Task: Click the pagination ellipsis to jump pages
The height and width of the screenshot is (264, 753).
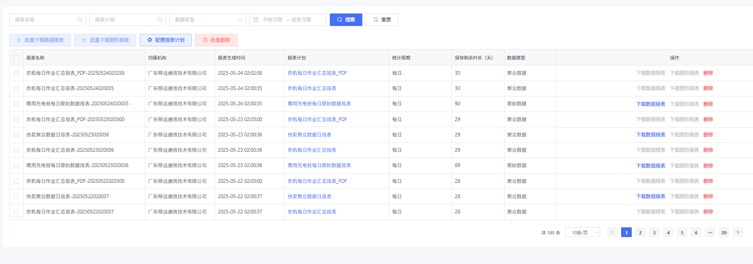Action: coord(710,232)
